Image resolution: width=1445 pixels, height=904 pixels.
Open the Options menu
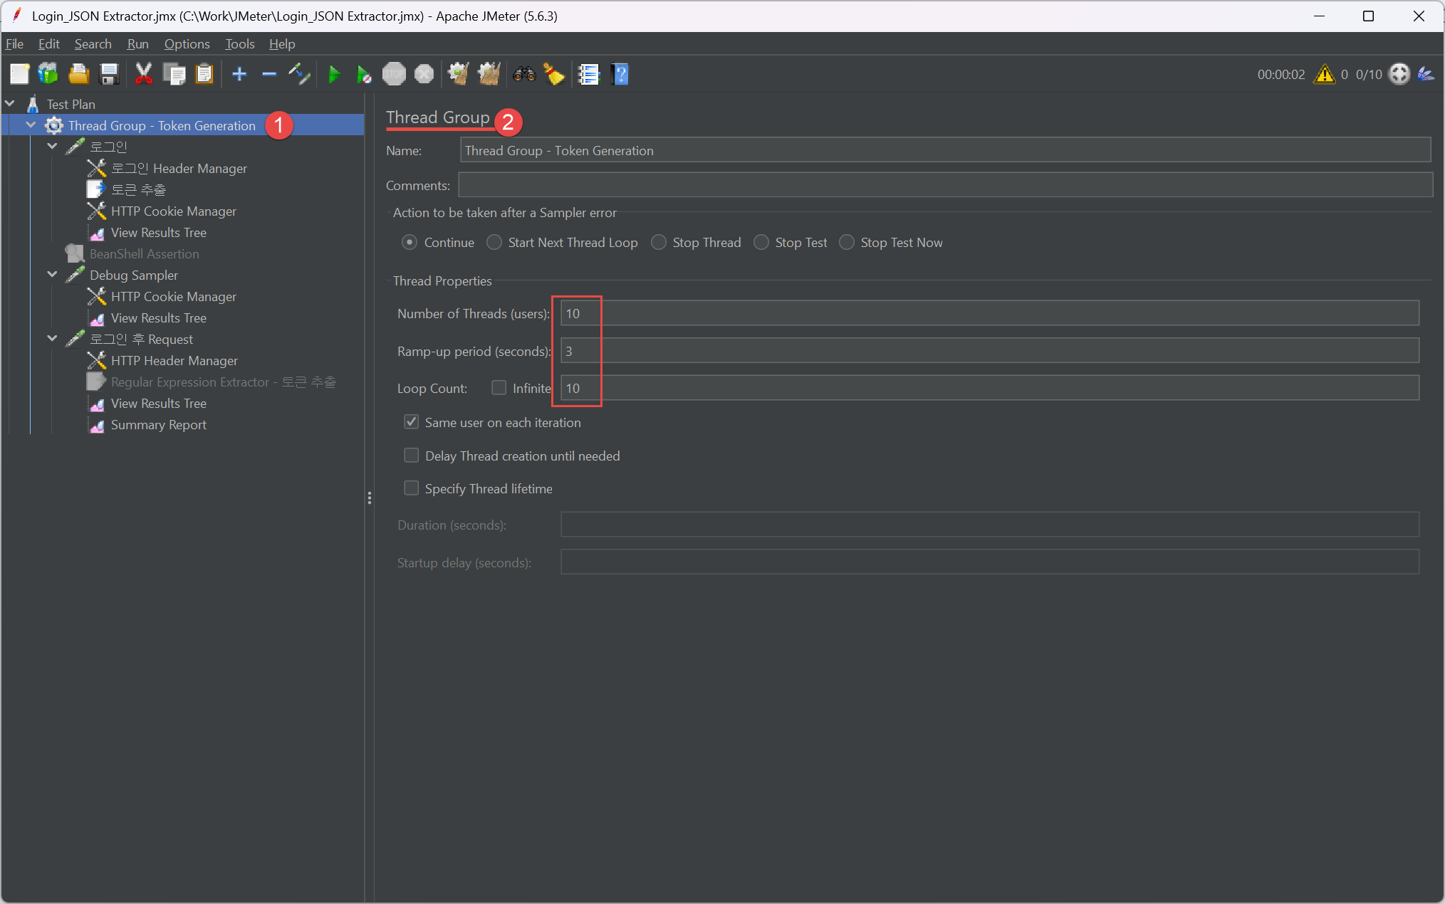tap(187, 44)
